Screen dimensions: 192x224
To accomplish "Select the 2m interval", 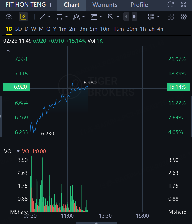I will 73,29.
